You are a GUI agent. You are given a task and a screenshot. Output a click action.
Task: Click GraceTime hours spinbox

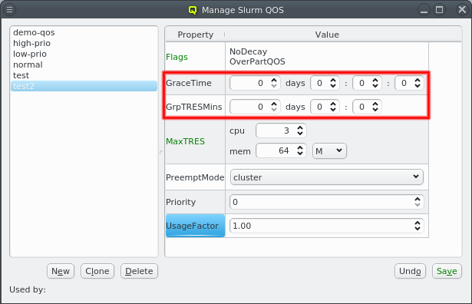tap(325, 83)
